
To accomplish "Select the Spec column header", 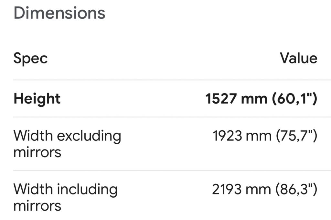I will pos(30,59).
